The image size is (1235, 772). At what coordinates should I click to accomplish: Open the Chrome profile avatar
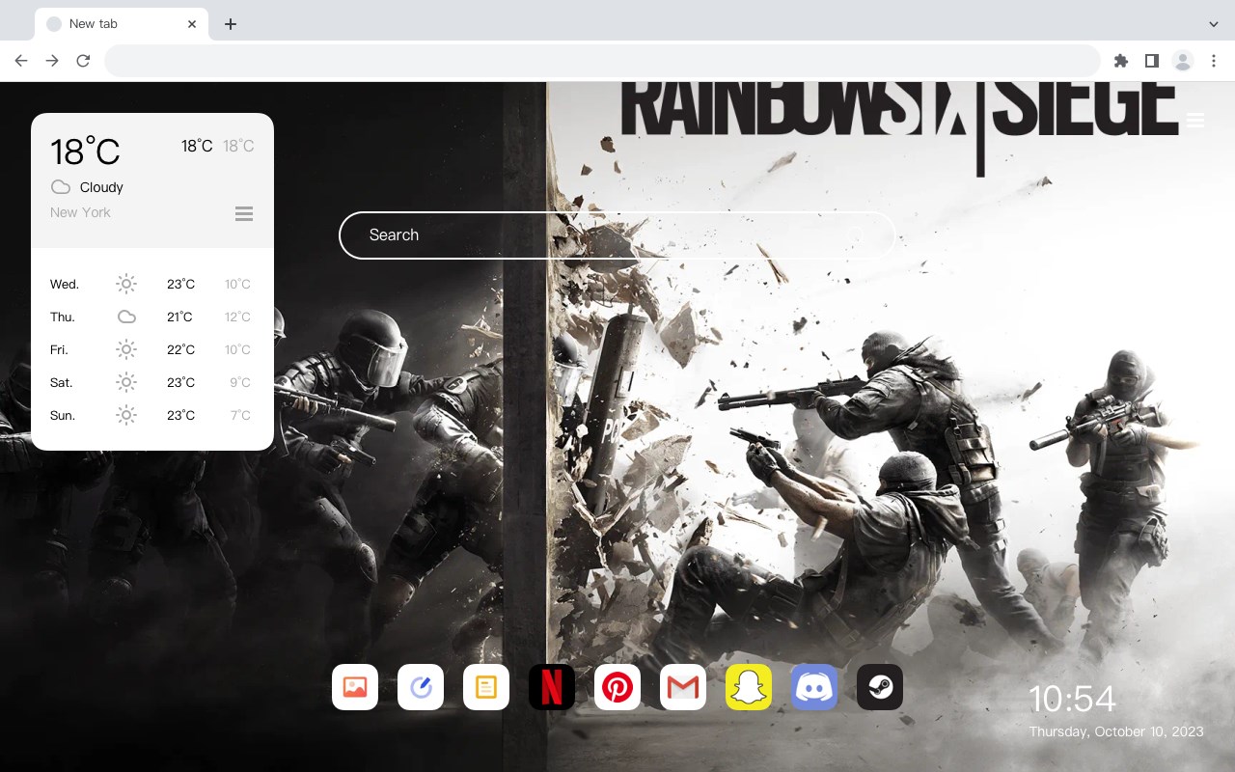click(1183, 61)
